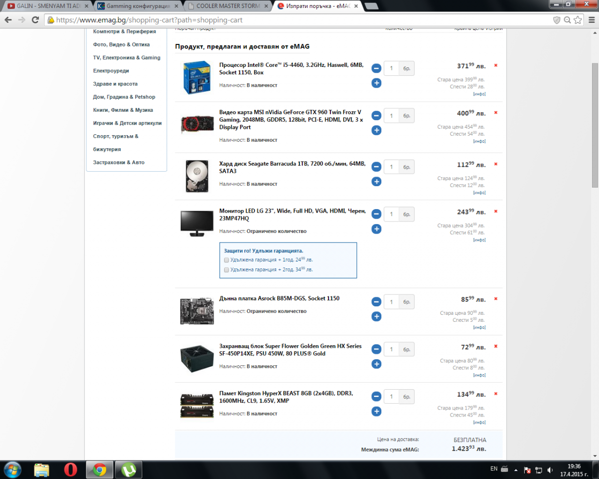Bookmark this page with the star icon

coord(578,20)
